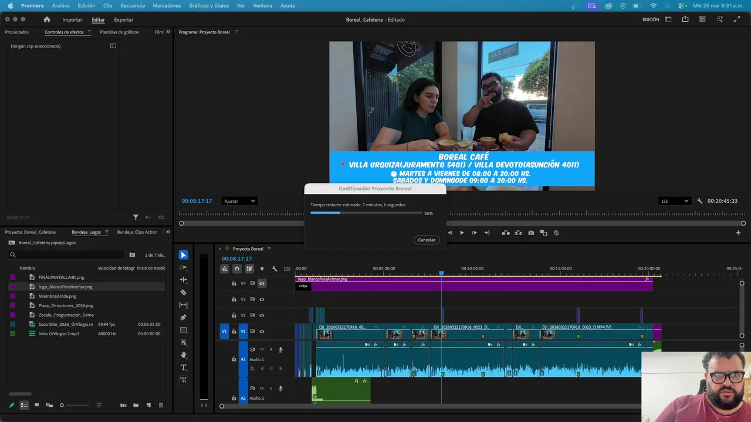751x422 pixels.
Task: Click purple label swatch of FINALPANTALLA4K.png
Action: [x=13, y=277]
